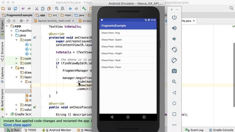Screen dimensions: 235x132
Task: Paste using the clipboard icon
Action: point(49,9)
